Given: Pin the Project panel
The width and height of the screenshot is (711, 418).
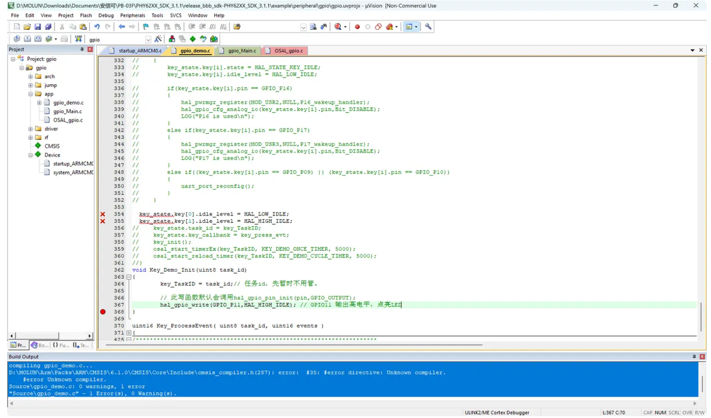Looking at the screenshot, I should (x=82, y=49).
